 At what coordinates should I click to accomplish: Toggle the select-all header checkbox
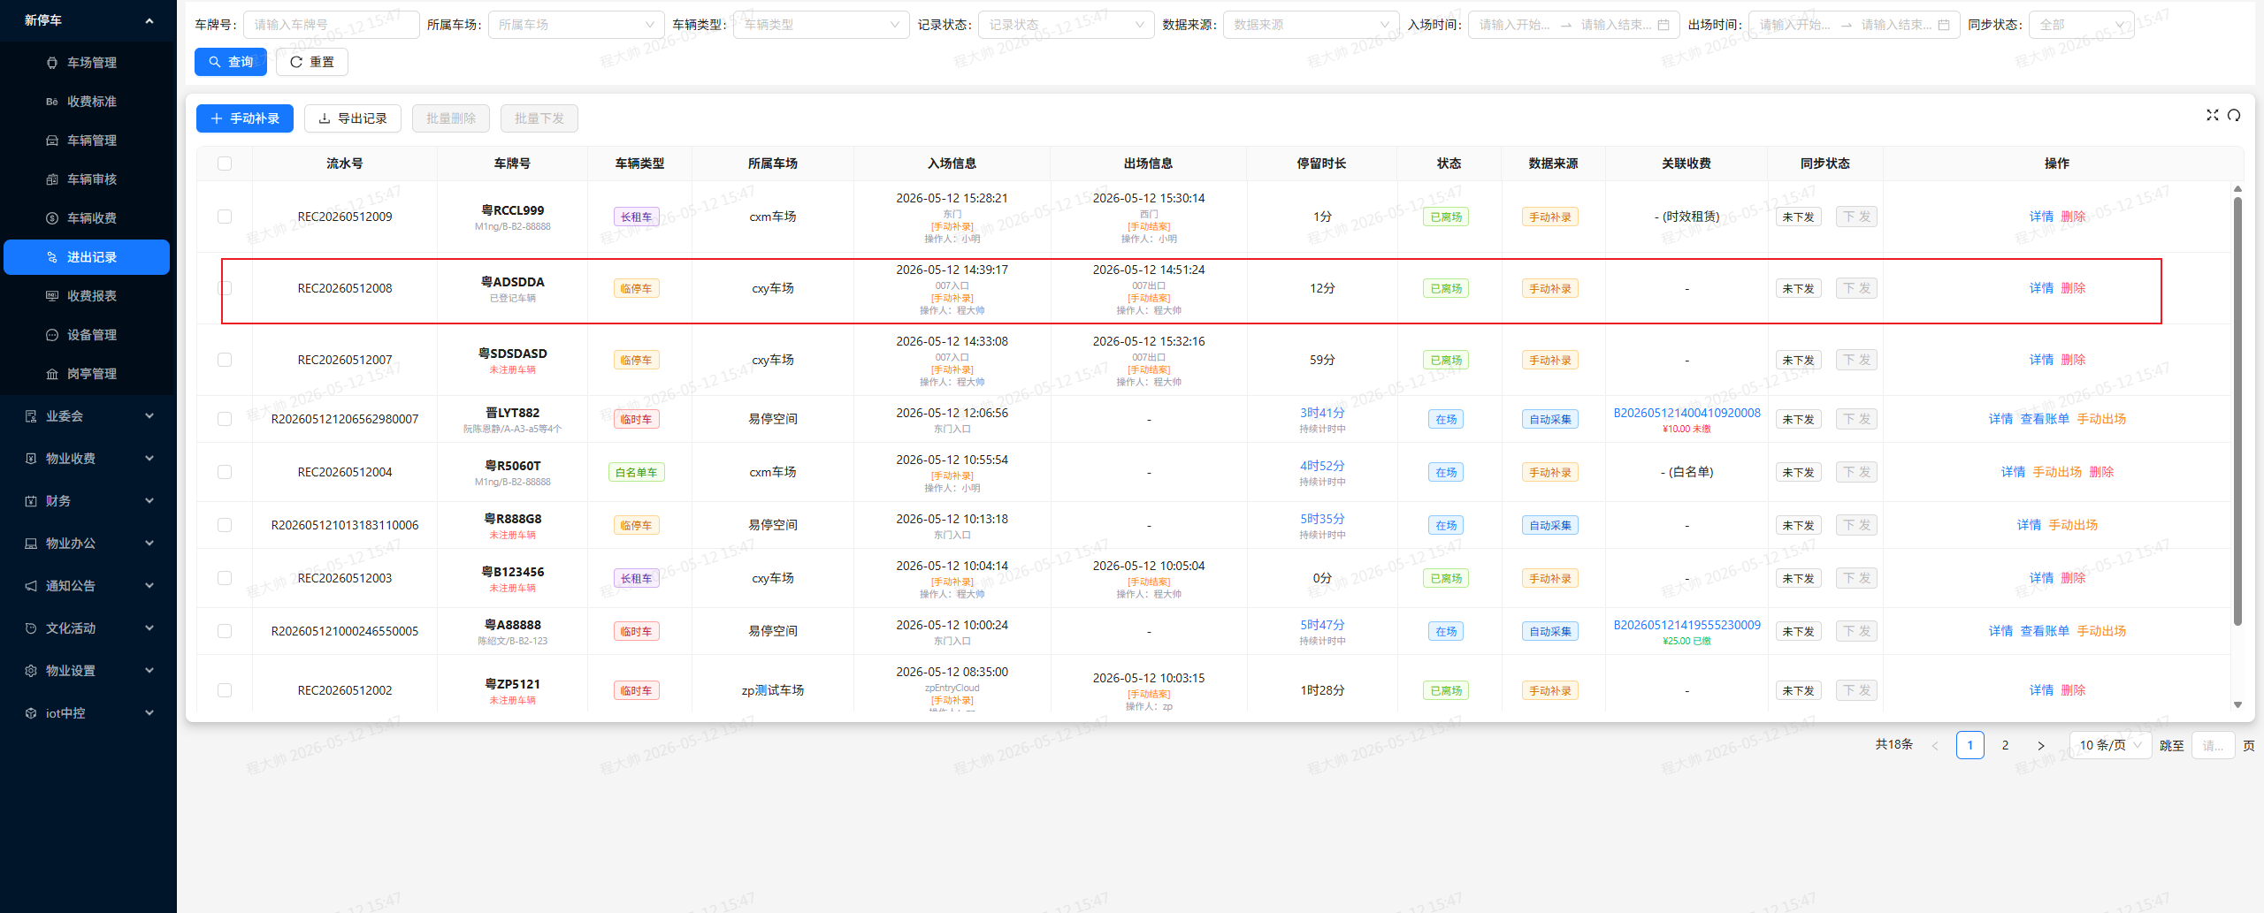pos(225,164)
